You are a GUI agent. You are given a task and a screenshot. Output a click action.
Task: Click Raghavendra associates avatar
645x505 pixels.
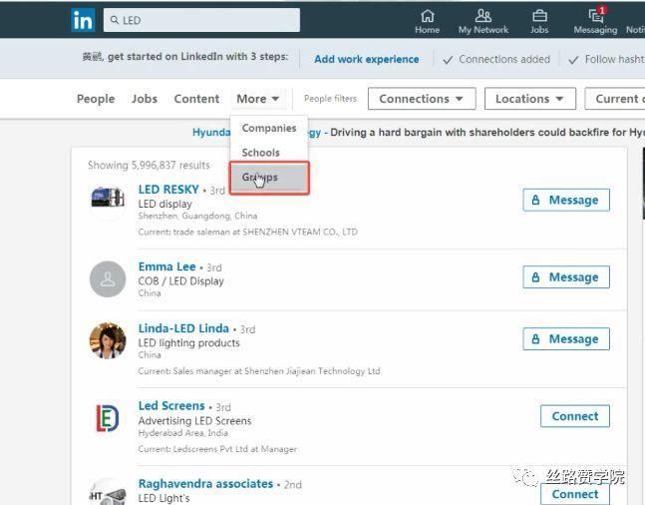(108, 493)
